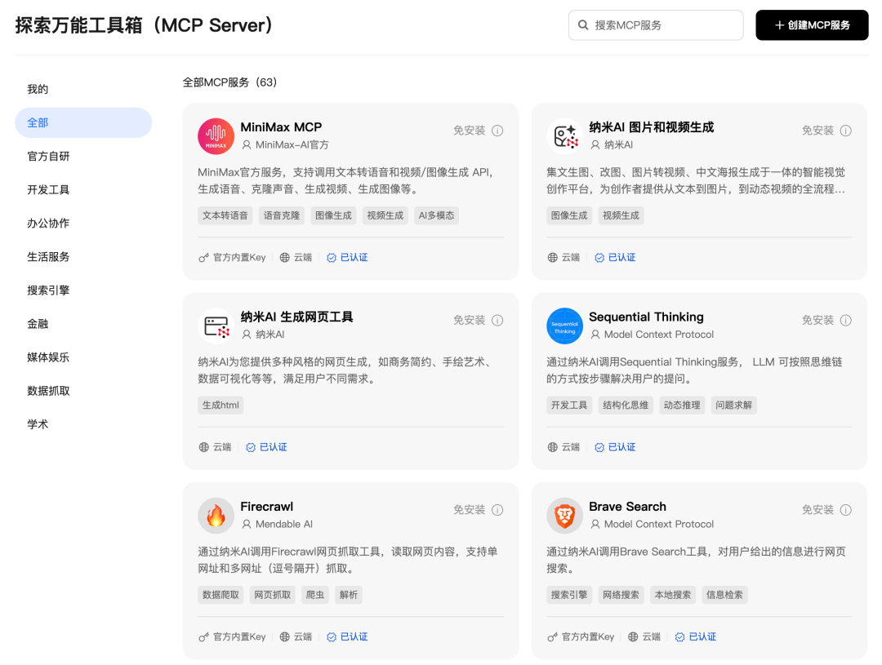Open the 学术 category
882x665 pixels.
click(x=83, y=424)
